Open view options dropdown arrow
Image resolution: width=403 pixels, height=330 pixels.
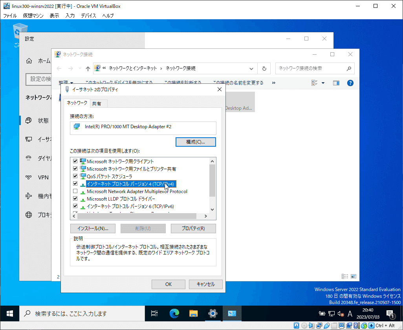[x=323, y=83]
